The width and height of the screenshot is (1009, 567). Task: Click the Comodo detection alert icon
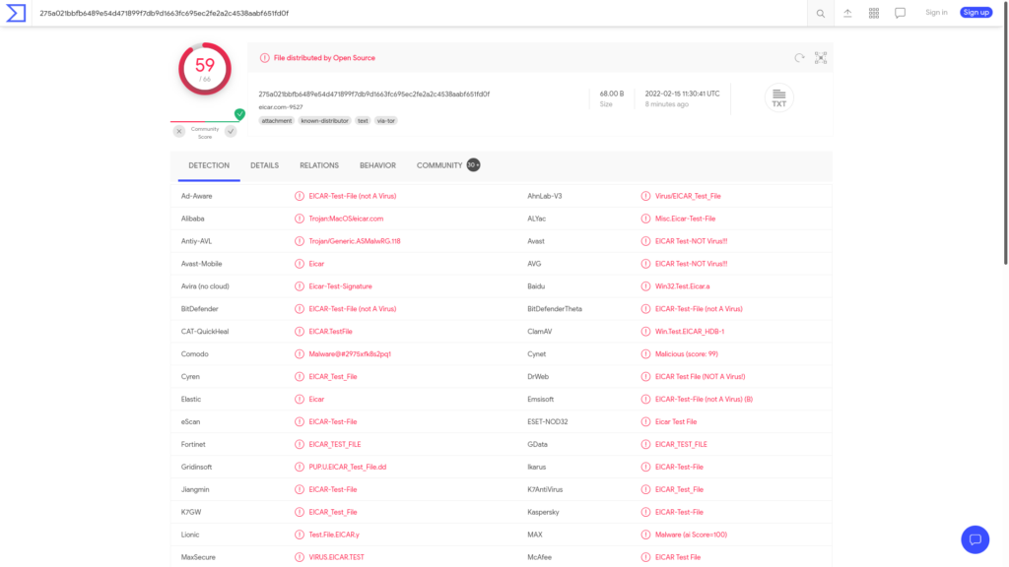pyautogui.click(x=300, y=354)
